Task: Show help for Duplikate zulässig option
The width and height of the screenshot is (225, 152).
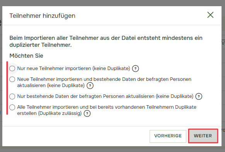Action: click(x=87, y=114)
